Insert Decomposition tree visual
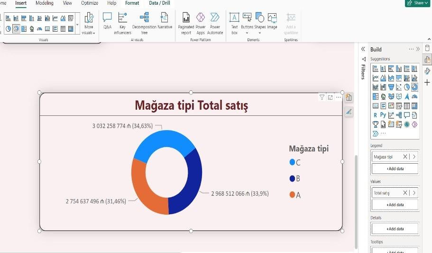 tap(144, 23)
